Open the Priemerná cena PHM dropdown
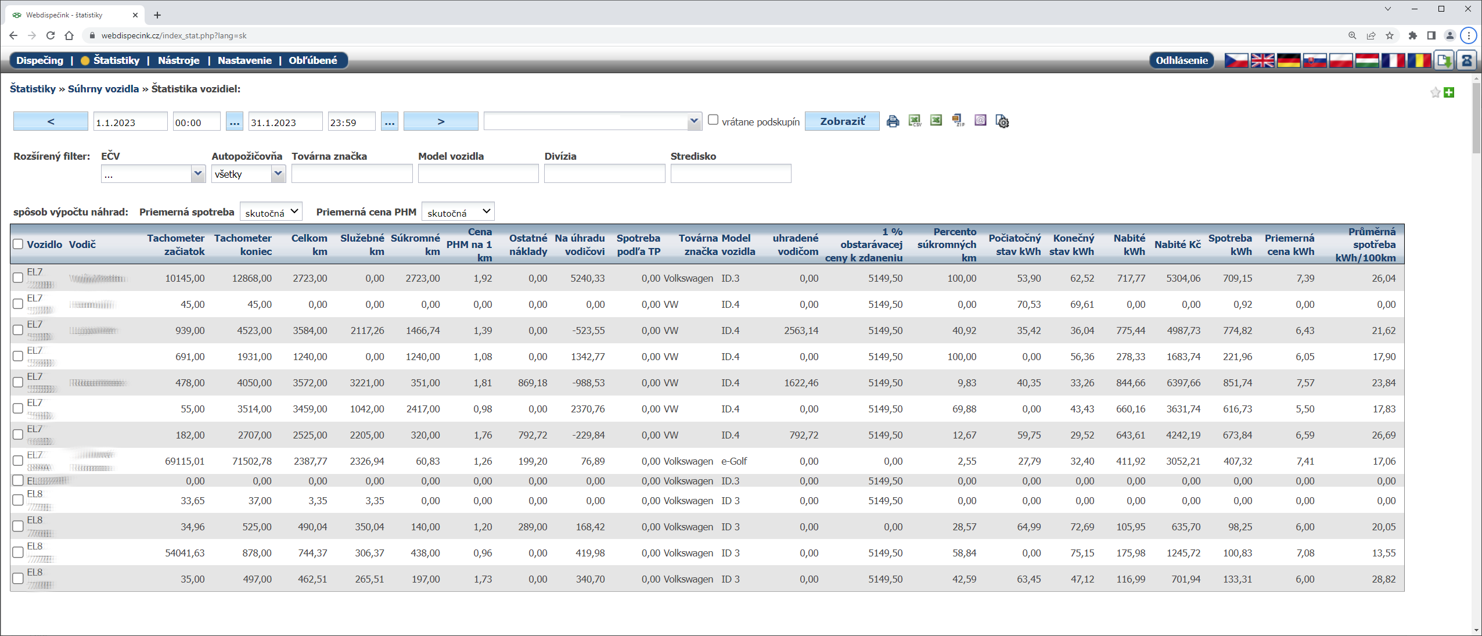This screenshot has width=1482, height=636. 458,212
